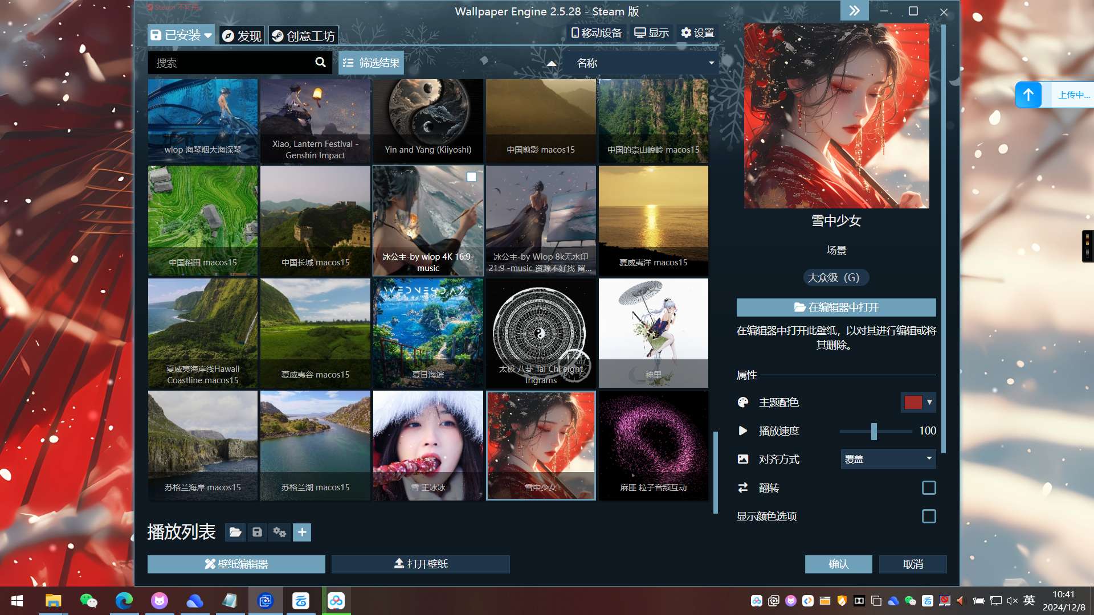Screen dimensions: 1094x615
Task: Click 大众级 (G) rating tag
Action: point(836,277)
